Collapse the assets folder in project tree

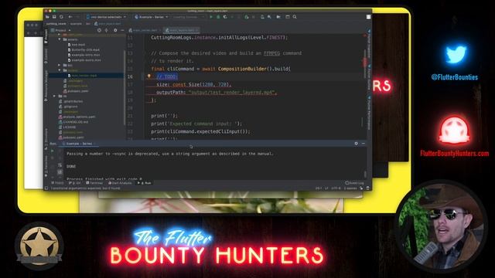pos(60,39)
